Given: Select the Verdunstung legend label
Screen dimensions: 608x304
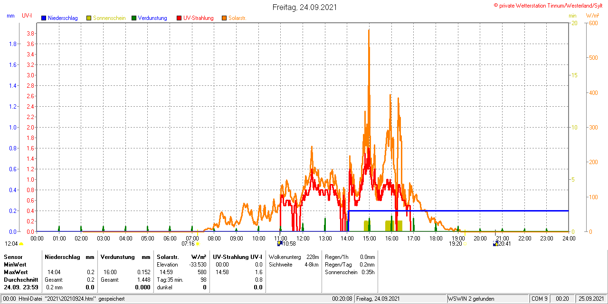Looking at the screenshot, I should click(x=152, y=18).
